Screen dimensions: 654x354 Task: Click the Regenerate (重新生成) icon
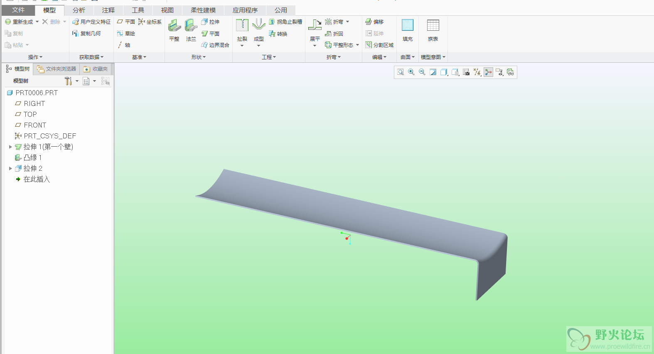click(8, 22)
